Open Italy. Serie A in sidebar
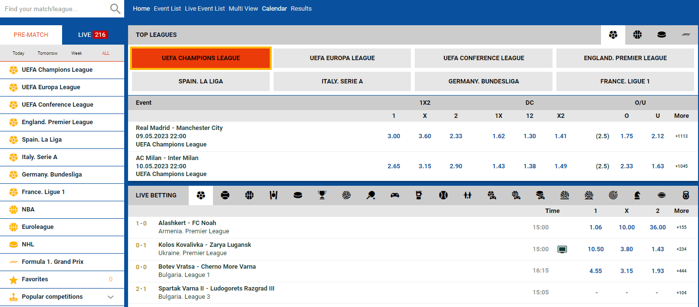This screenshot has width=699, height=307. 62,157
